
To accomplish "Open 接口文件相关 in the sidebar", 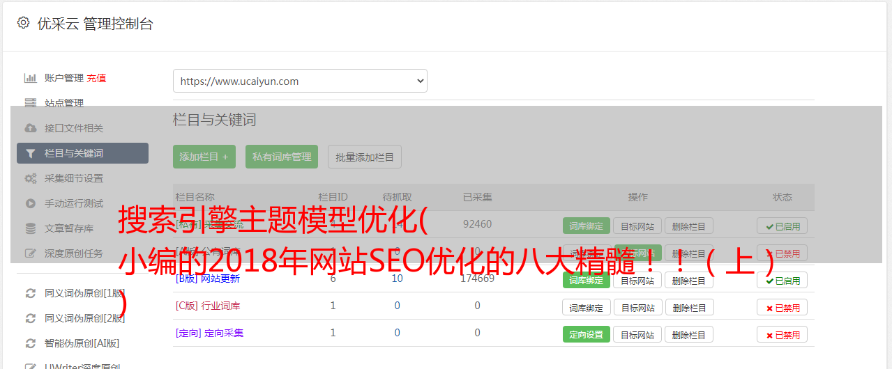I will (x=74, y=128).
